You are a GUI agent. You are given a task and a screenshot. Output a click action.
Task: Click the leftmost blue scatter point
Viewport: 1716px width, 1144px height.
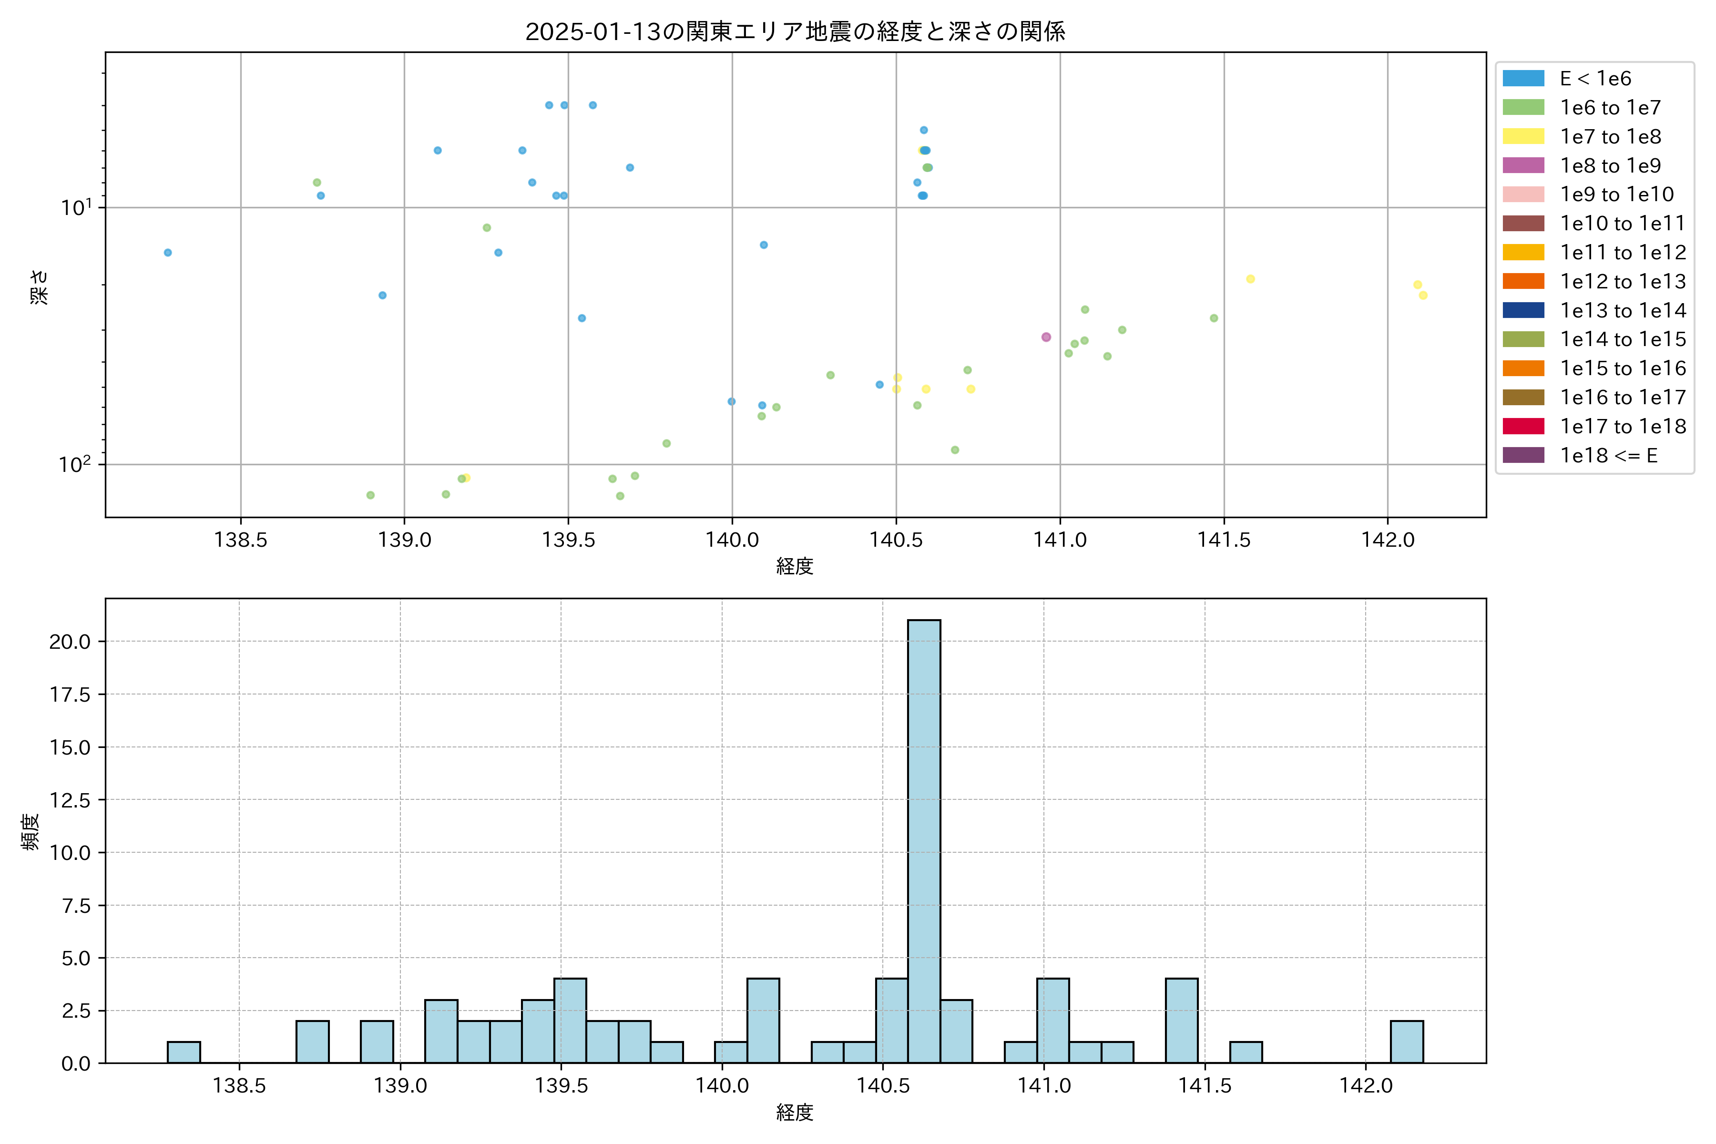tap(168, 253)
